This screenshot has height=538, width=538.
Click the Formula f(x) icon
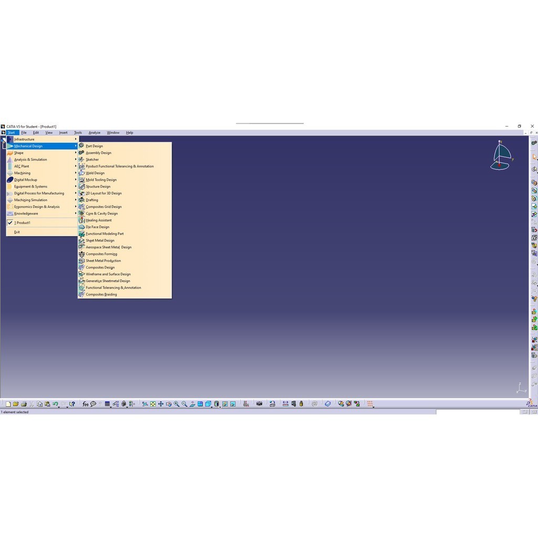[x=85, y=404]
